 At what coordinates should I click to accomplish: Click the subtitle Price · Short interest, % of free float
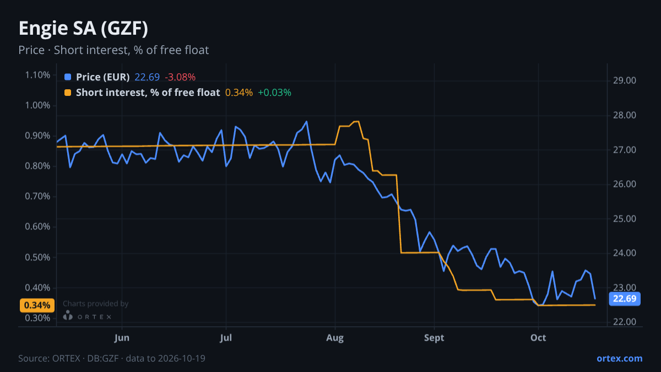pyautogui.click(x=113, y=50)
